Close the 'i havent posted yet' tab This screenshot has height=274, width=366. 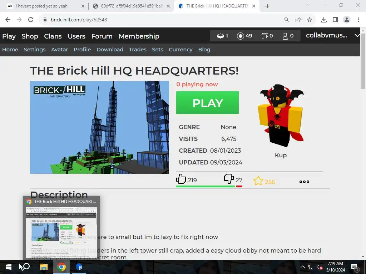click(83, 6)
